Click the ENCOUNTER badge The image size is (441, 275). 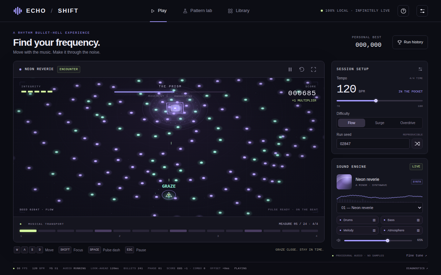[x=69, y=69]
